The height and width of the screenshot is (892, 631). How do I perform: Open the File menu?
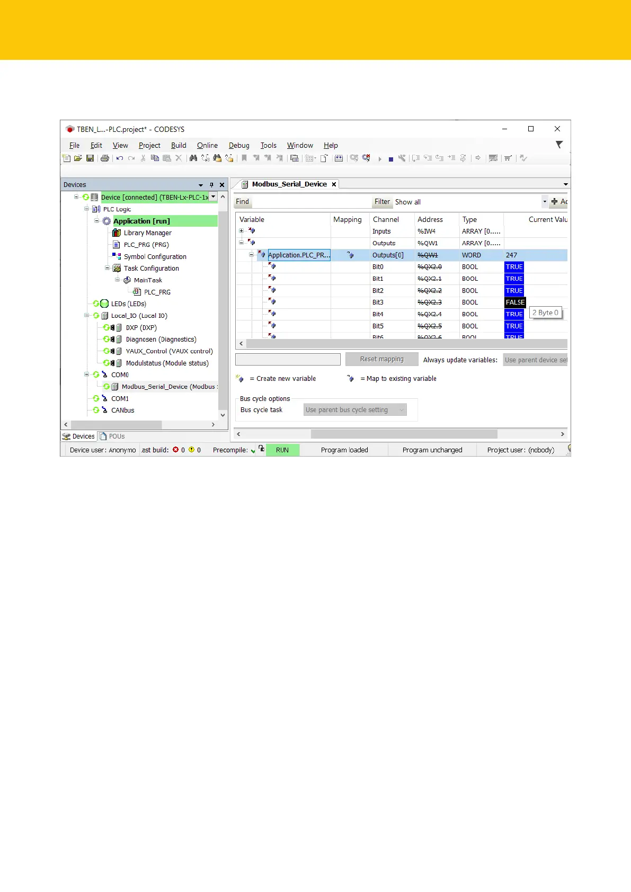(x=75, y=145)
